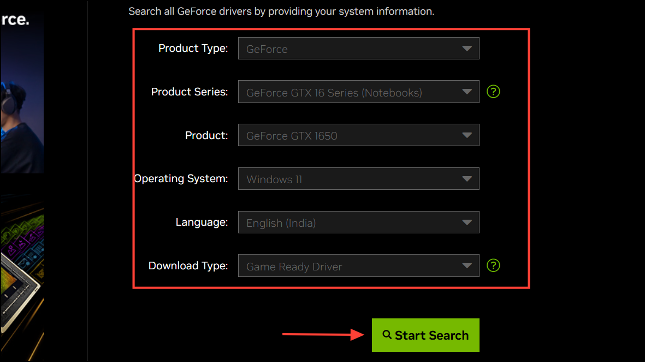Click the 'Product:' label
645x362 pixels.
[x=206, y=135]
